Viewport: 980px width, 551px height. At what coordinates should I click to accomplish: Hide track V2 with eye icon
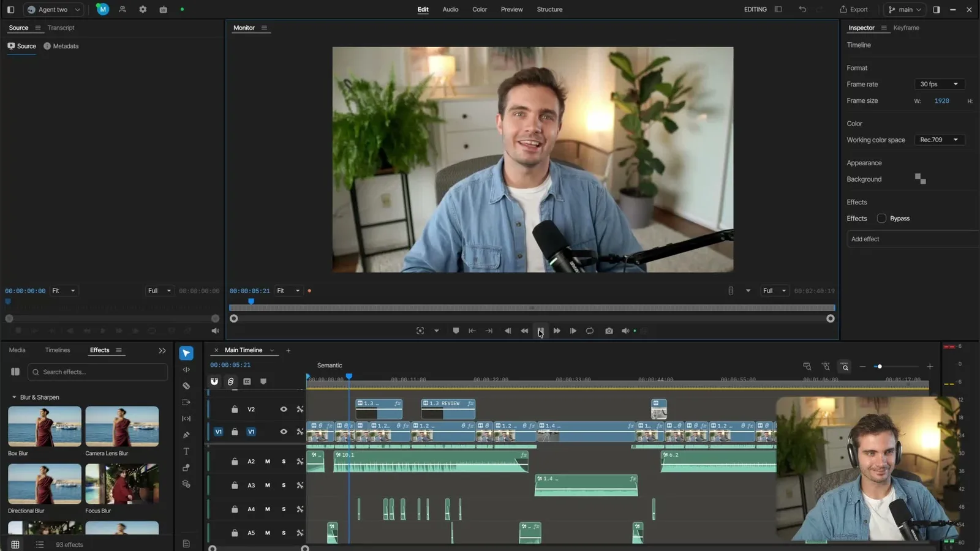[x=284, y=409]
